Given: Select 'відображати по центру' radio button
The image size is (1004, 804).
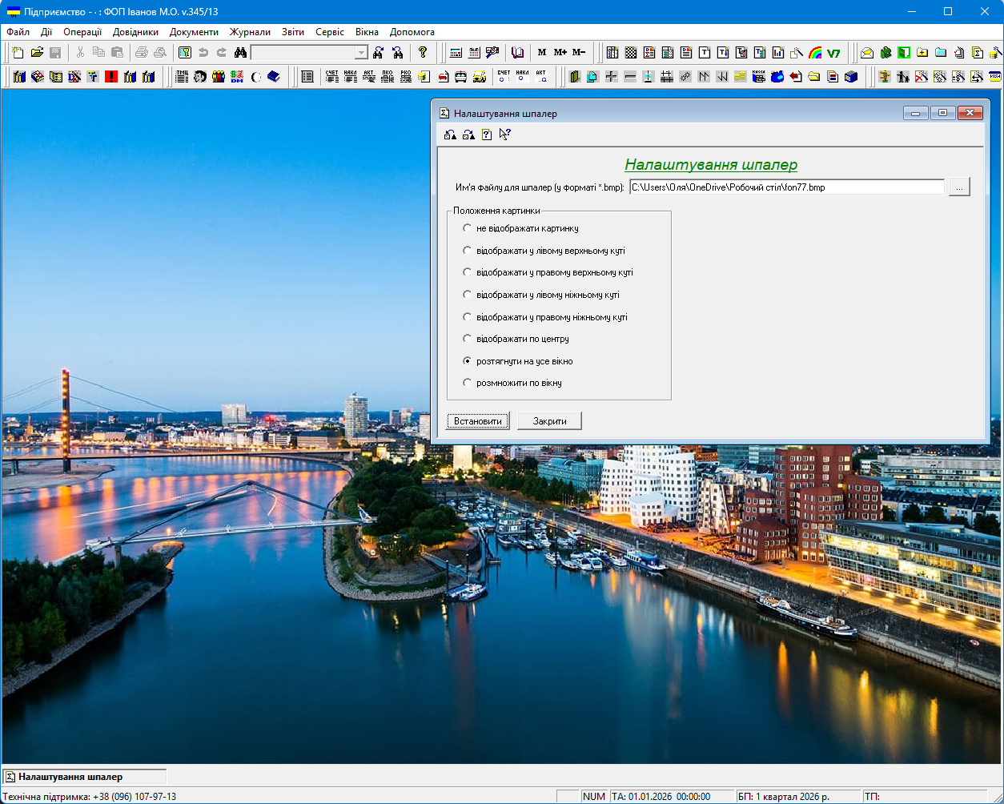Looking at the screenshot, I should [x=468, y=339].
